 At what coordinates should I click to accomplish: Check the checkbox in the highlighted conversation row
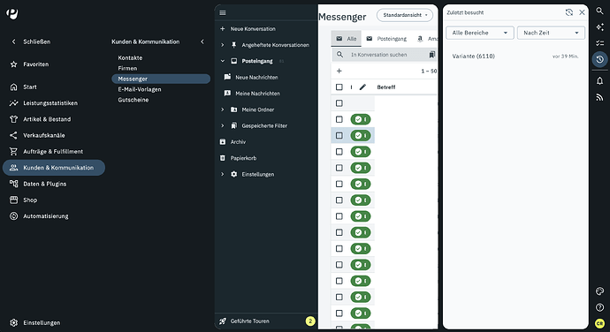click(339, 135)
